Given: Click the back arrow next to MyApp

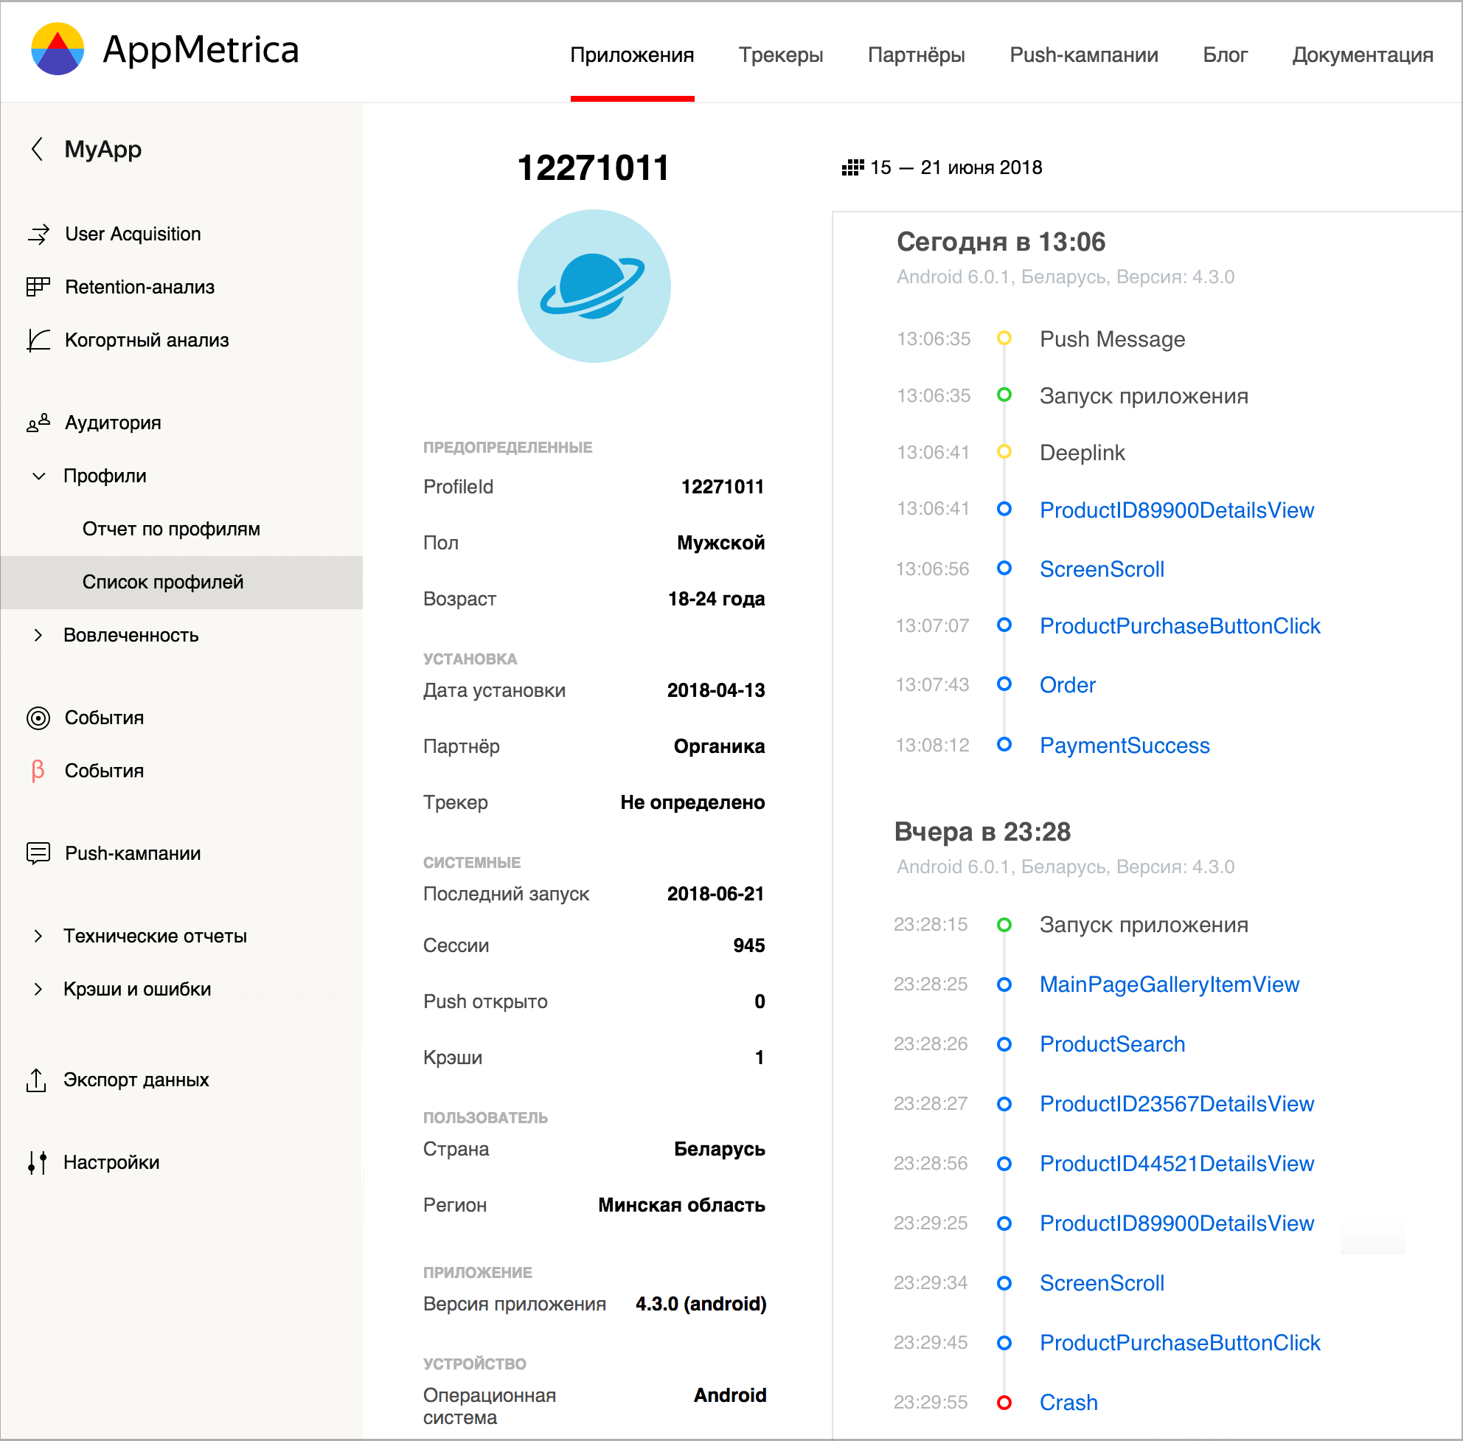Looking at the screenshot, I should (x=36, y=149).
